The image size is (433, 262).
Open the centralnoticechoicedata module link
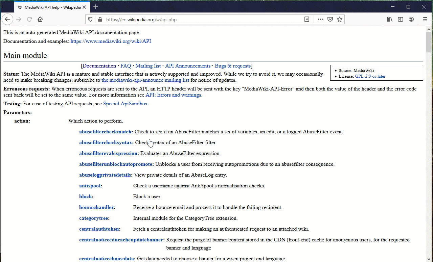[x=107, y=259]
